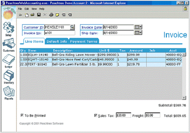Click unit price $49.99000
Screen dimensions: 190x133
point(107,60)
